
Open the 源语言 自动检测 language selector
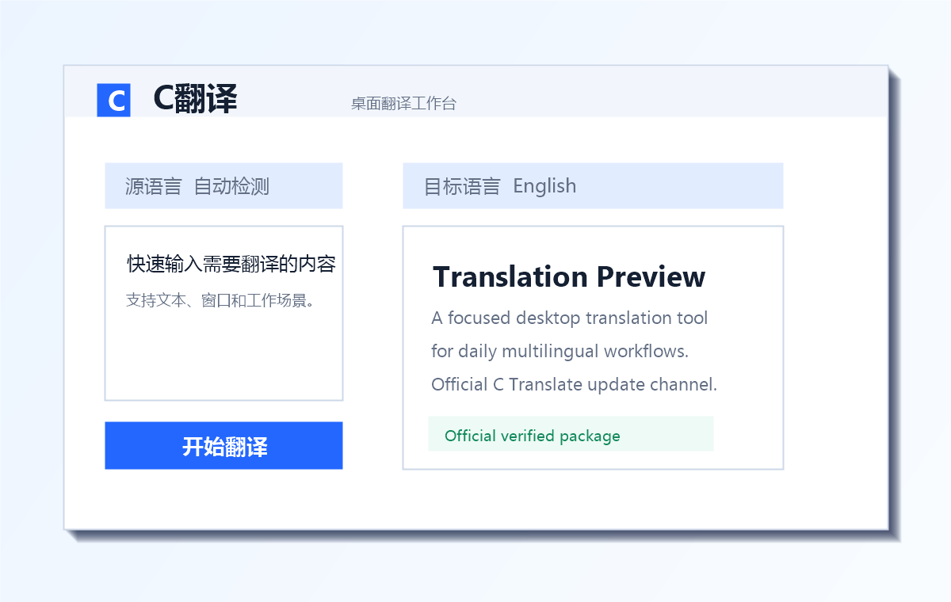223,186
